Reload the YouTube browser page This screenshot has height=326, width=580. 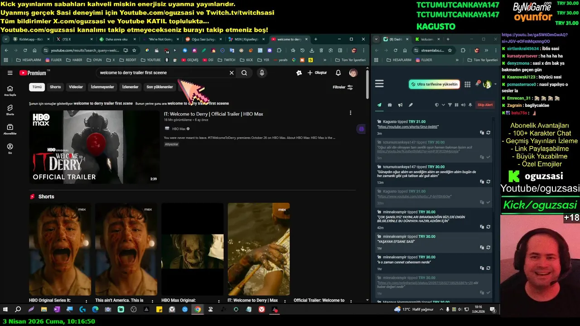25,50
